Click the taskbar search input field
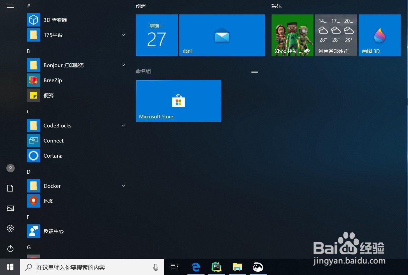 (91, 267)
